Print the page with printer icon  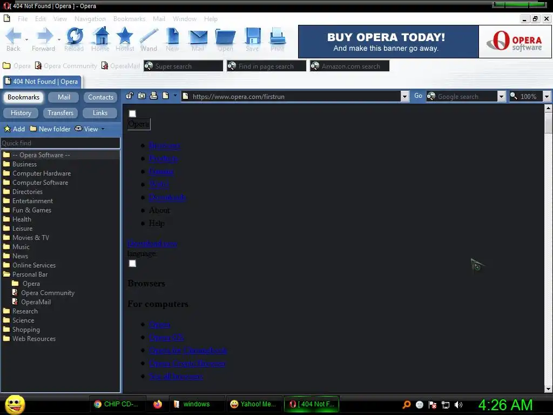point(278,39)
